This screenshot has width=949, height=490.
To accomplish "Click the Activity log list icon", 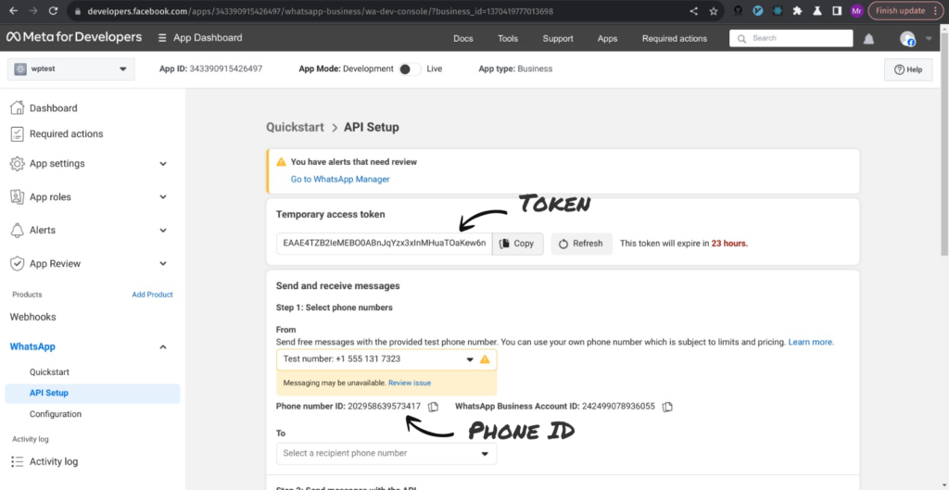I will pyautogui.click(x=18, y=461).
